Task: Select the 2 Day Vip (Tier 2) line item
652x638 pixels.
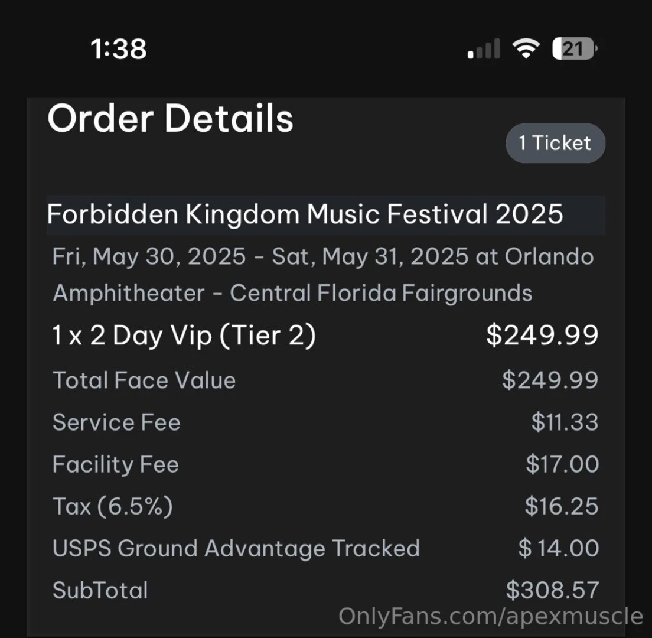Action: [x=184, y=336]
